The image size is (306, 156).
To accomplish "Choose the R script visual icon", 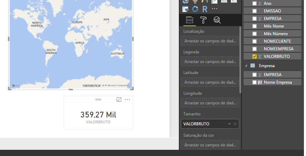I will [x=205, y=9].
